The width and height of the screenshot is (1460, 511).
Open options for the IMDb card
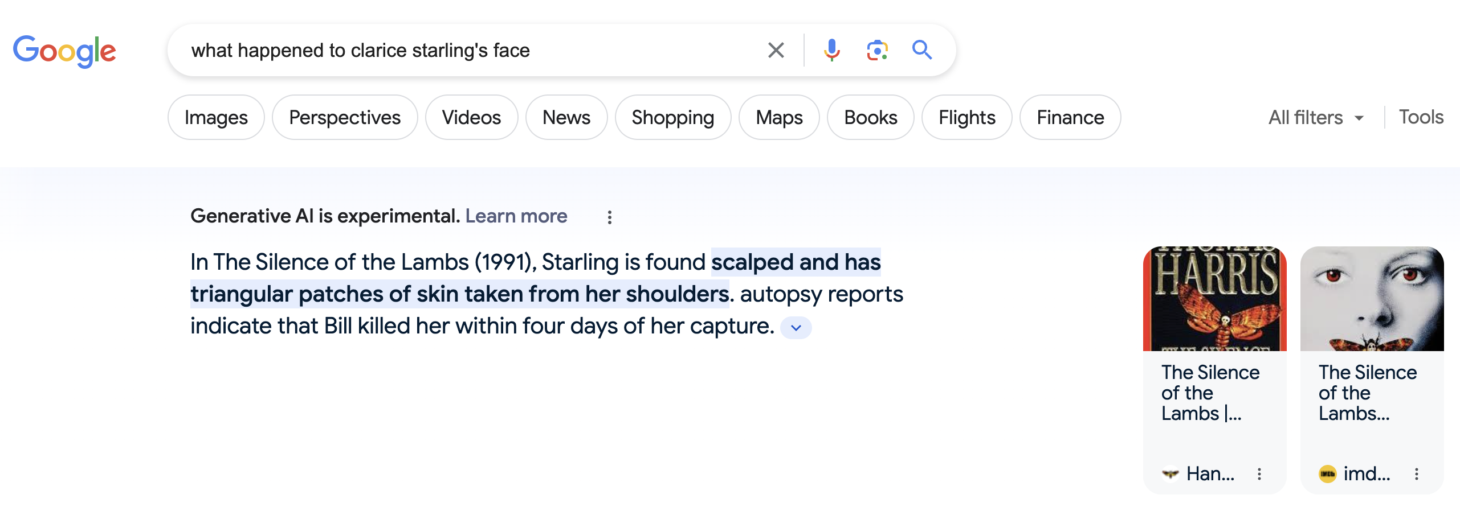(x=1416, y=473)
